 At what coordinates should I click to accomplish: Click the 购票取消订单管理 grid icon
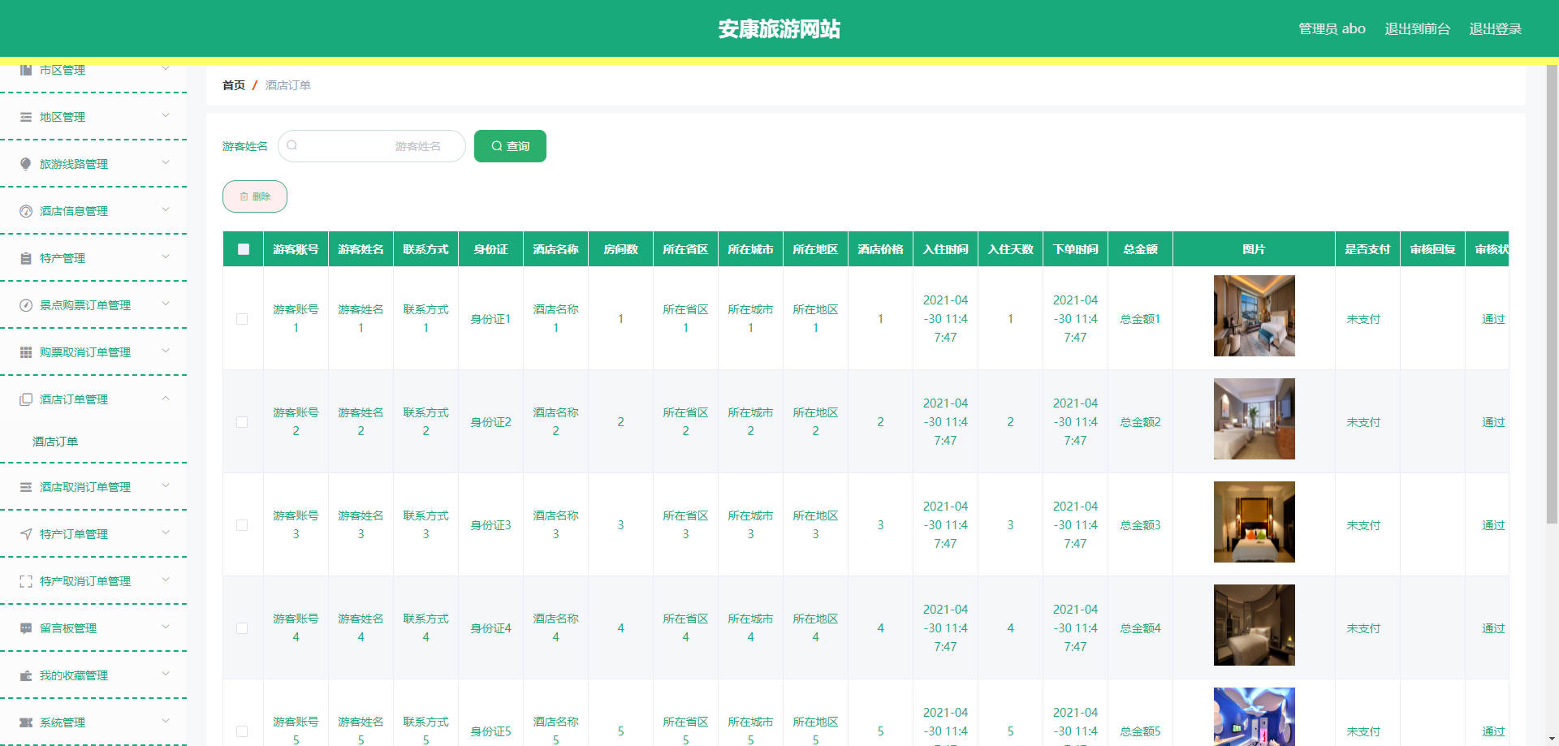26,352
